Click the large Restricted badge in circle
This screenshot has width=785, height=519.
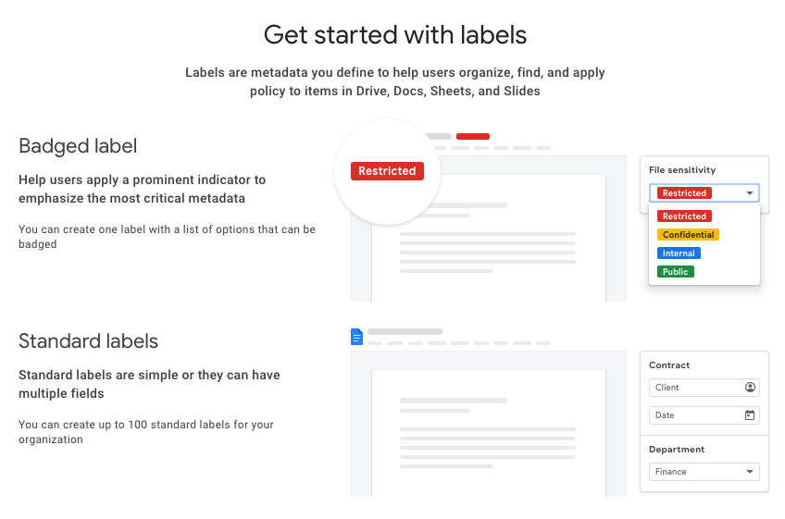coord(387,170)
